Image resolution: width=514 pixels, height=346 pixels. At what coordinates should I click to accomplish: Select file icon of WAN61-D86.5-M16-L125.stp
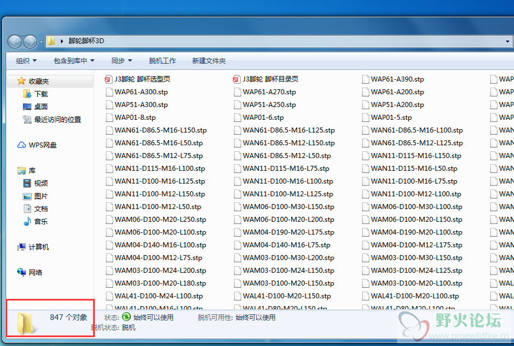point(237,130)
